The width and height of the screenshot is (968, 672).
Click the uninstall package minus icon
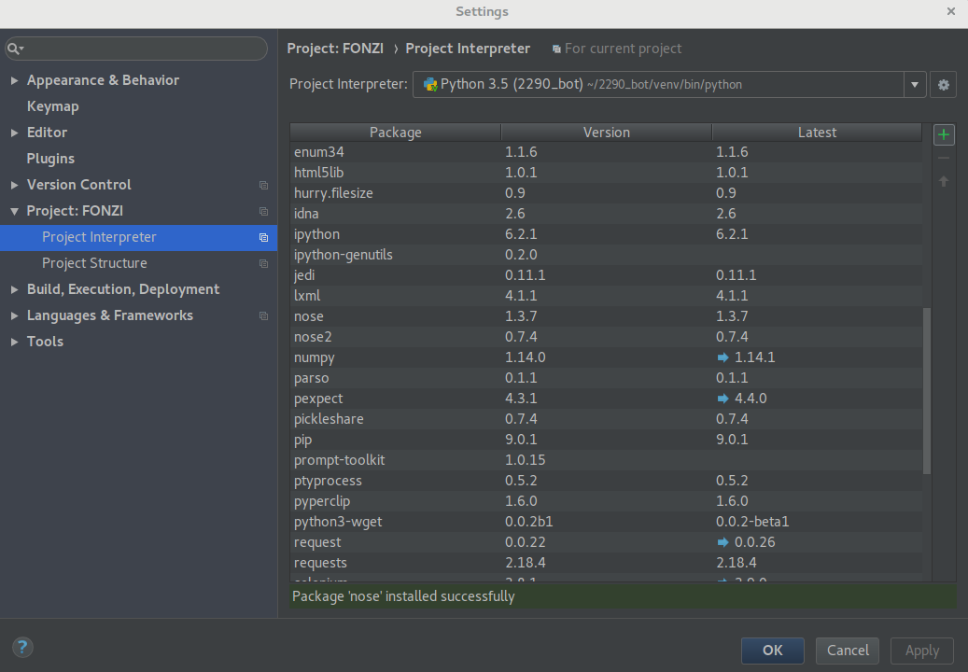pyautogui.click(x=944, y=158)
